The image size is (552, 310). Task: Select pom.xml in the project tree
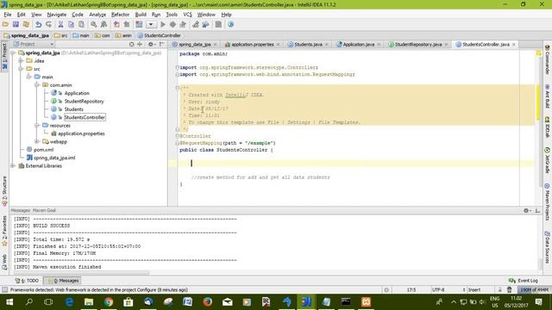pos(44,150)
